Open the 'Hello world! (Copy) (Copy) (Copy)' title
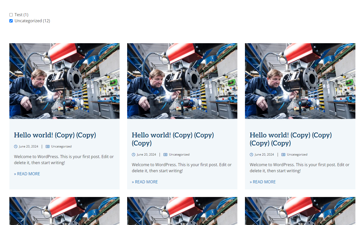The height and width of the screenshot is (225, 363). click(173, 139)
